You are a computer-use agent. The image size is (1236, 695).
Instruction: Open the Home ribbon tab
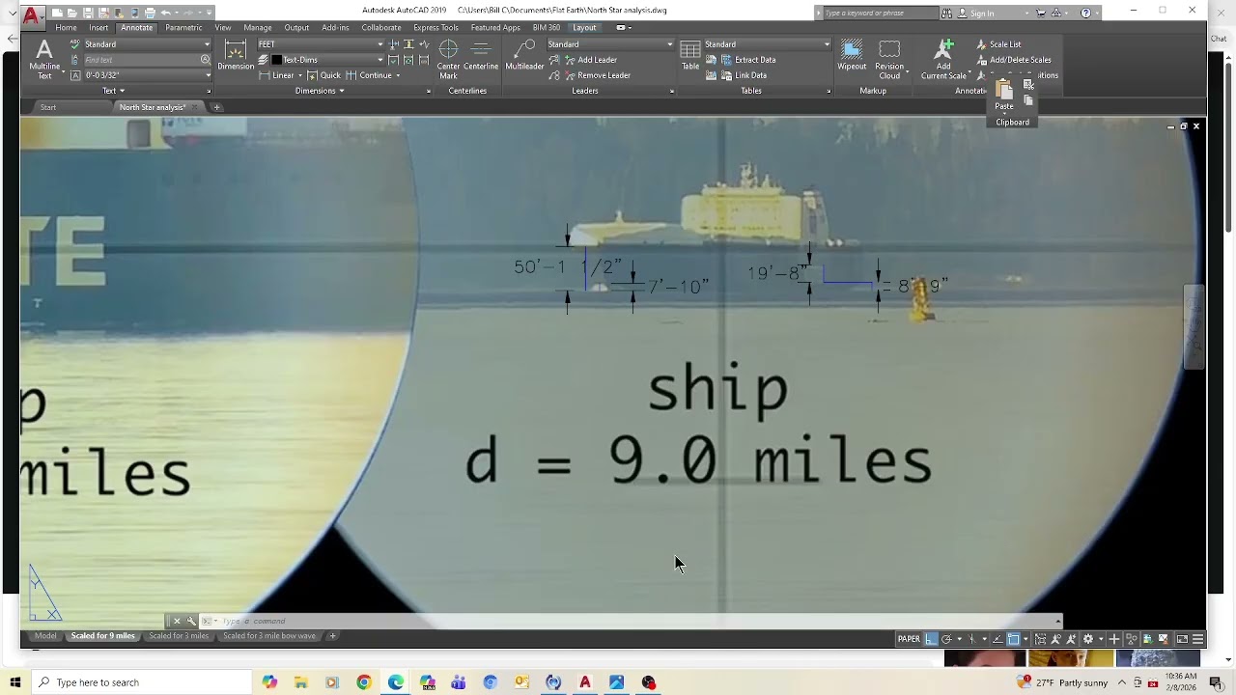(66, 28)
